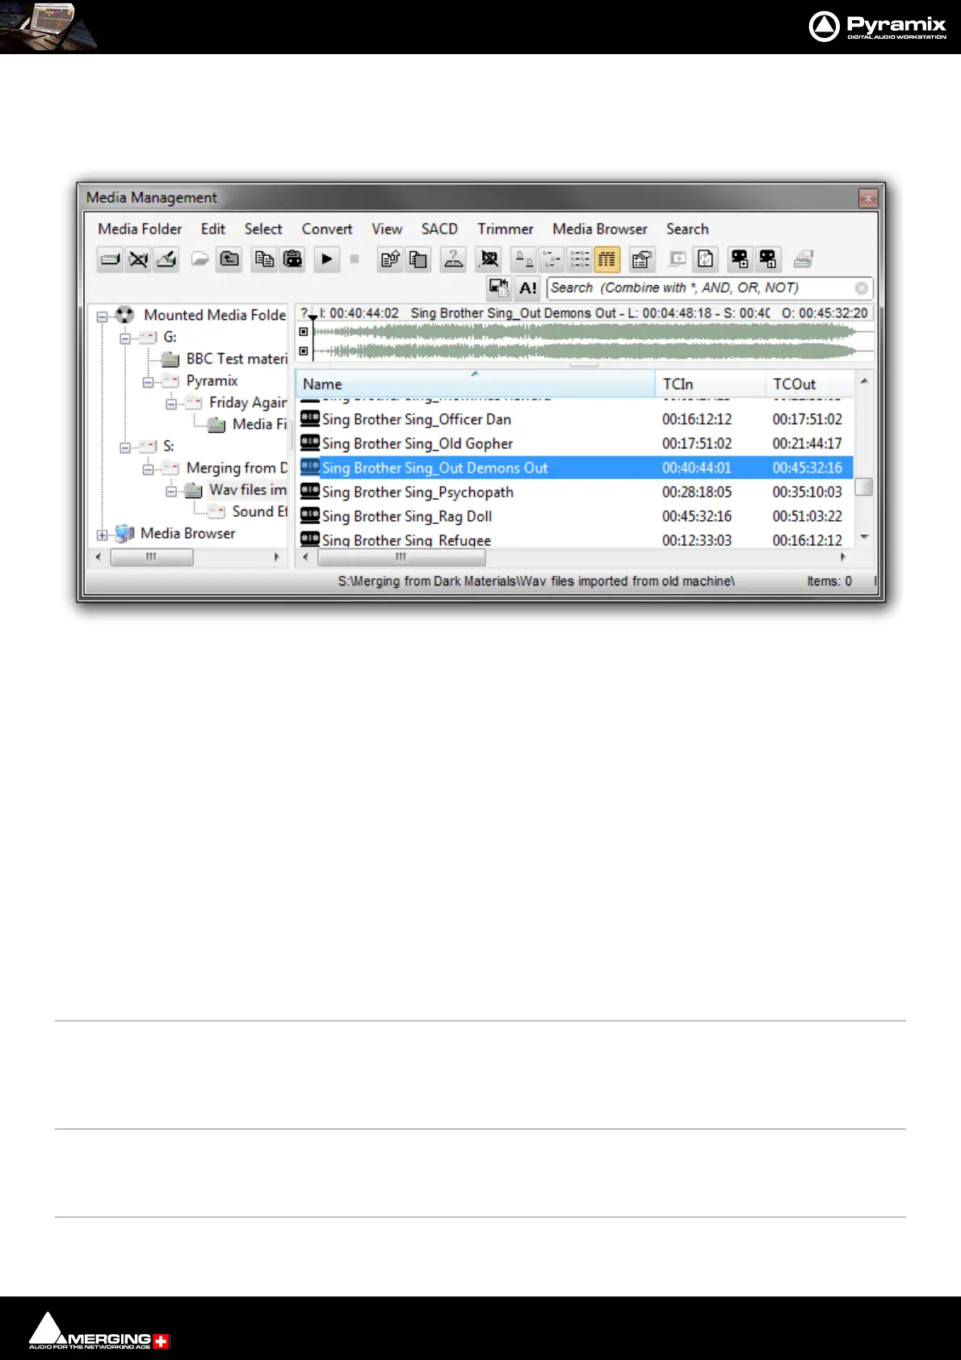Click the crossed-out Unmount folder toolbar icon

click(138, 259)
